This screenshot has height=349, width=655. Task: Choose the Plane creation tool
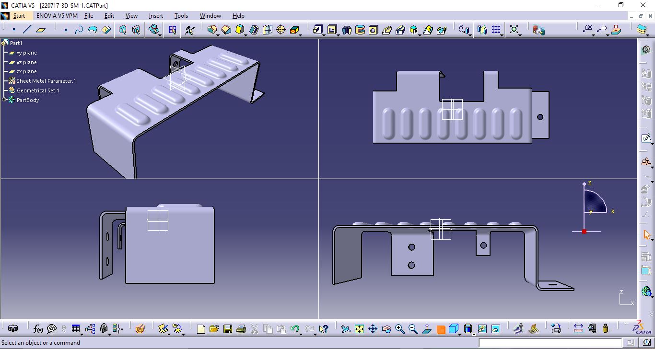[41, 30]
